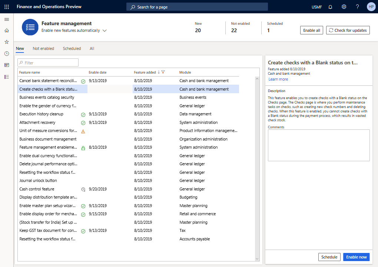The image size is (378, 267).
Task: Expand the hamburger navigation pane
Action: pos(7,19)
